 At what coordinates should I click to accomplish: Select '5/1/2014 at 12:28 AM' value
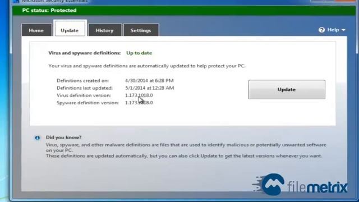150,88
